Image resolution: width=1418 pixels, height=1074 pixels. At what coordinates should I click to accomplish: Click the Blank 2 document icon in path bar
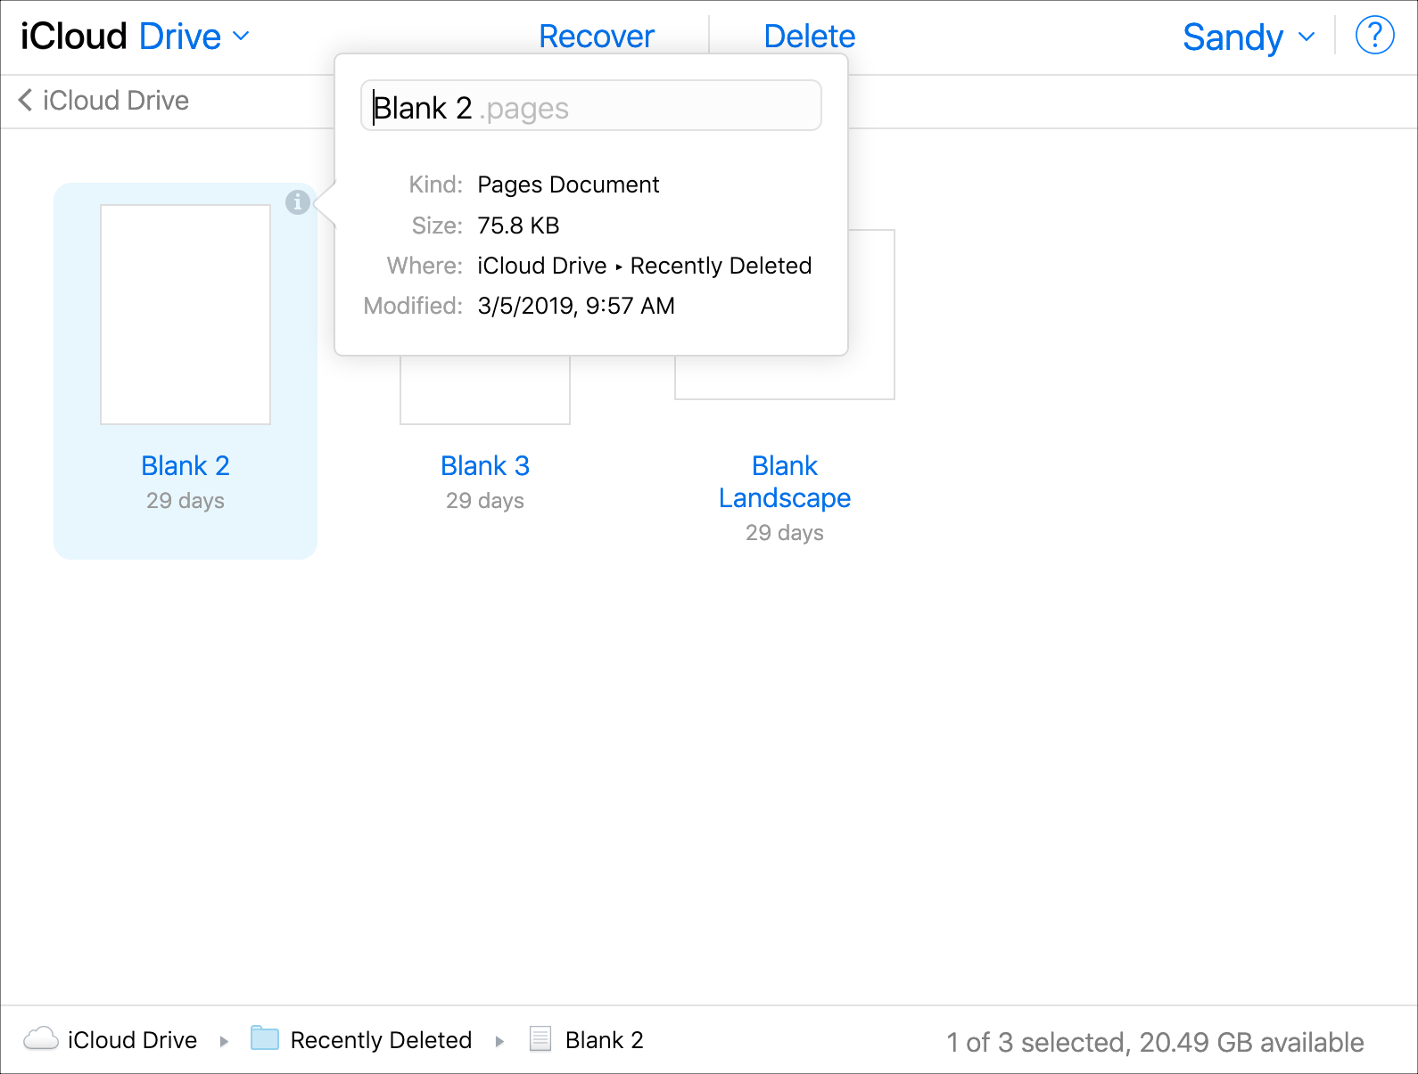coord(540,1039)
